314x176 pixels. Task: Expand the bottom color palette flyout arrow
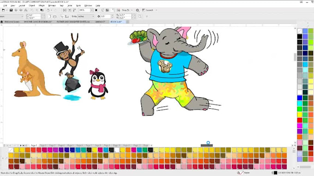(x=3, y=158)
